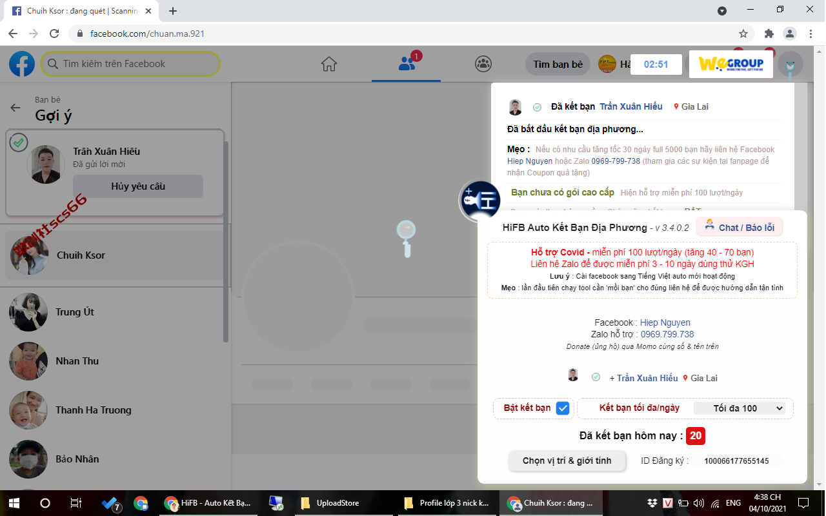The height and width of the screenshot is (516, 826).
Task: Click 'Hủy yêu cầu' button
Action: click(138, 186)
